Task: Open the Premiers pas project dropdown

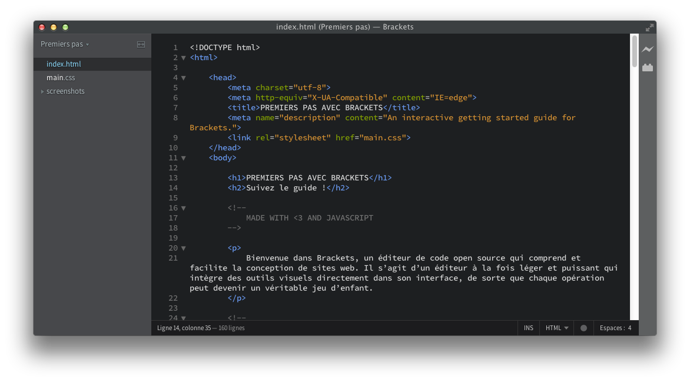Action: [x=65, y=44]
